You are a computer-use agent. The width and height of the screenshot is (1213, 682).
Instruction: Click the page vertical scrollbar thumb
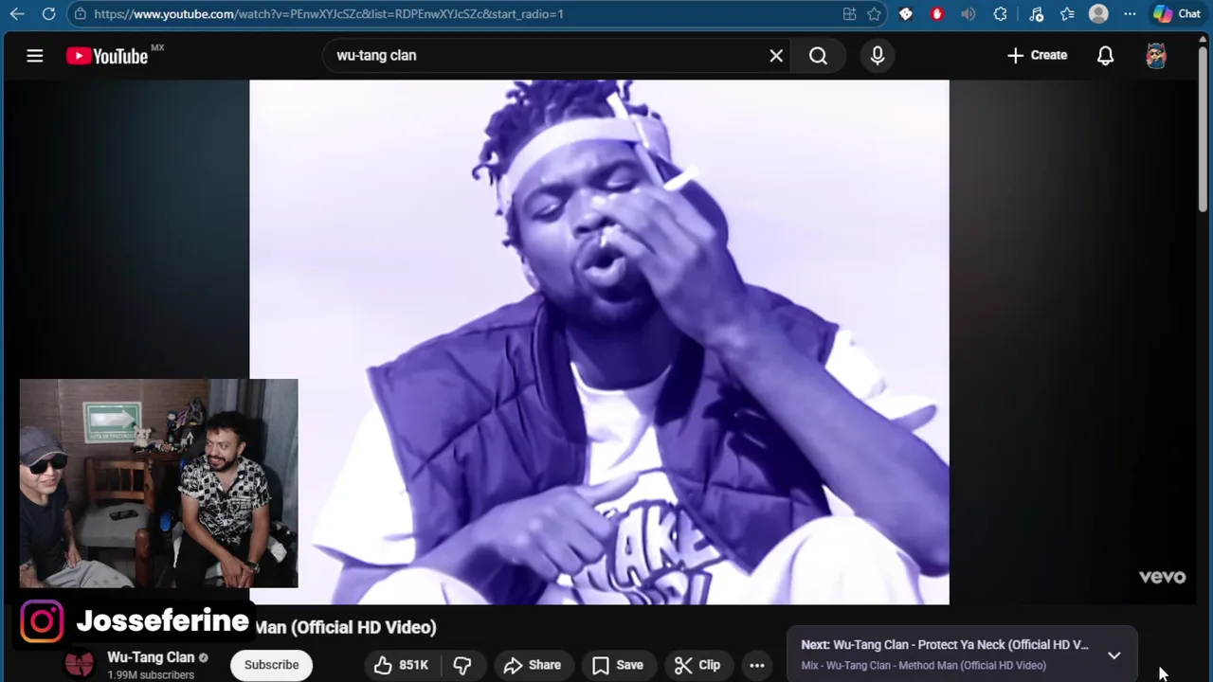[1204, 128]
